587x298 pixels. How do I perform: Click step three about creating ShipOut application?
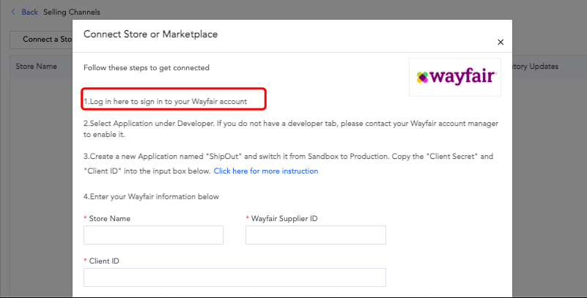pyautogui.click(x=288, y=163)
